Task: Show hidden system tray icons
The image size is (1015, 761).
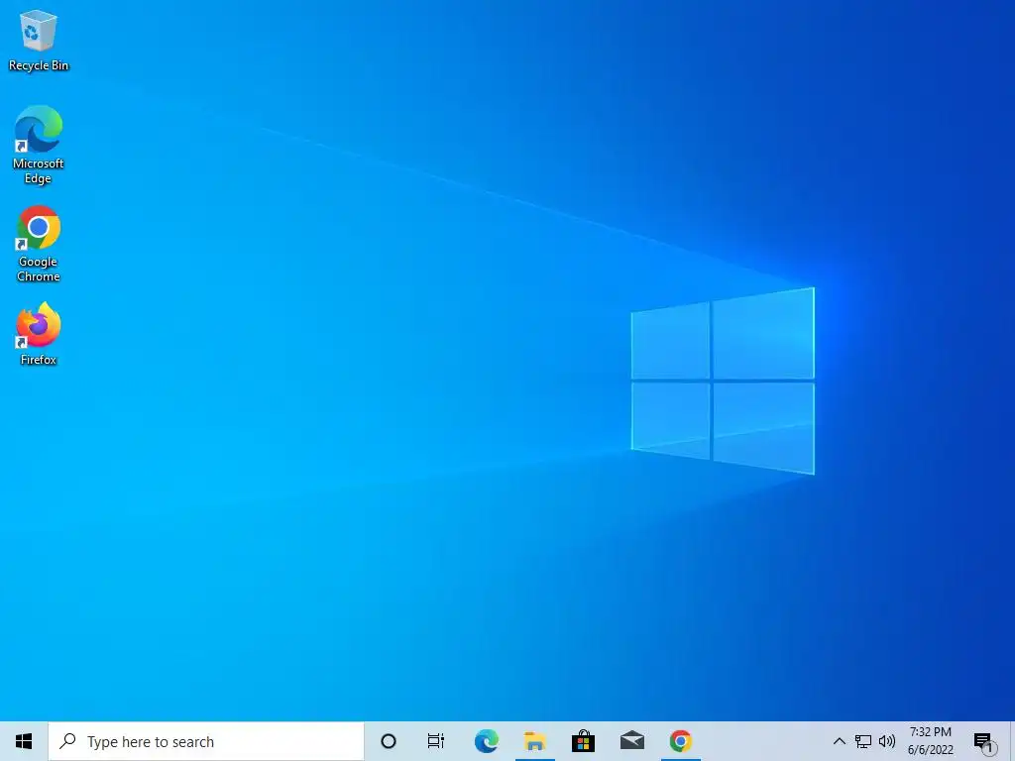Action: tap(839, 741)
